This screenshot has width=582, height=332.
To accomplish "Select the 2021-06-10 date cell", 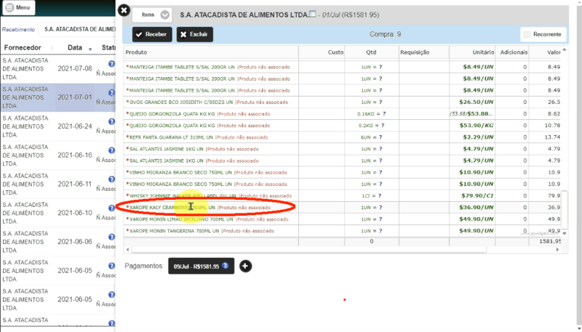I will [75, 213].
